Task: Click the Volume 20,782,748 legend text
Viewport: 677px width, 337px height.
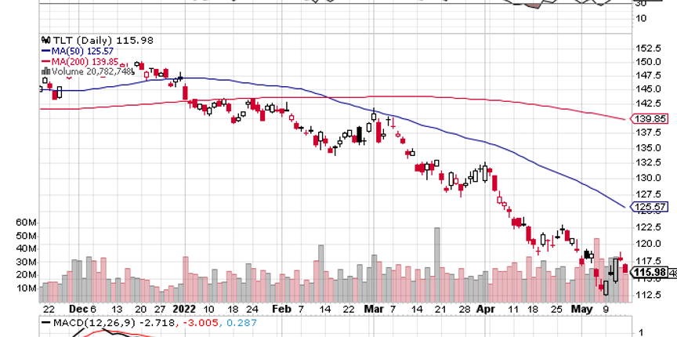Action: point(91,72)
